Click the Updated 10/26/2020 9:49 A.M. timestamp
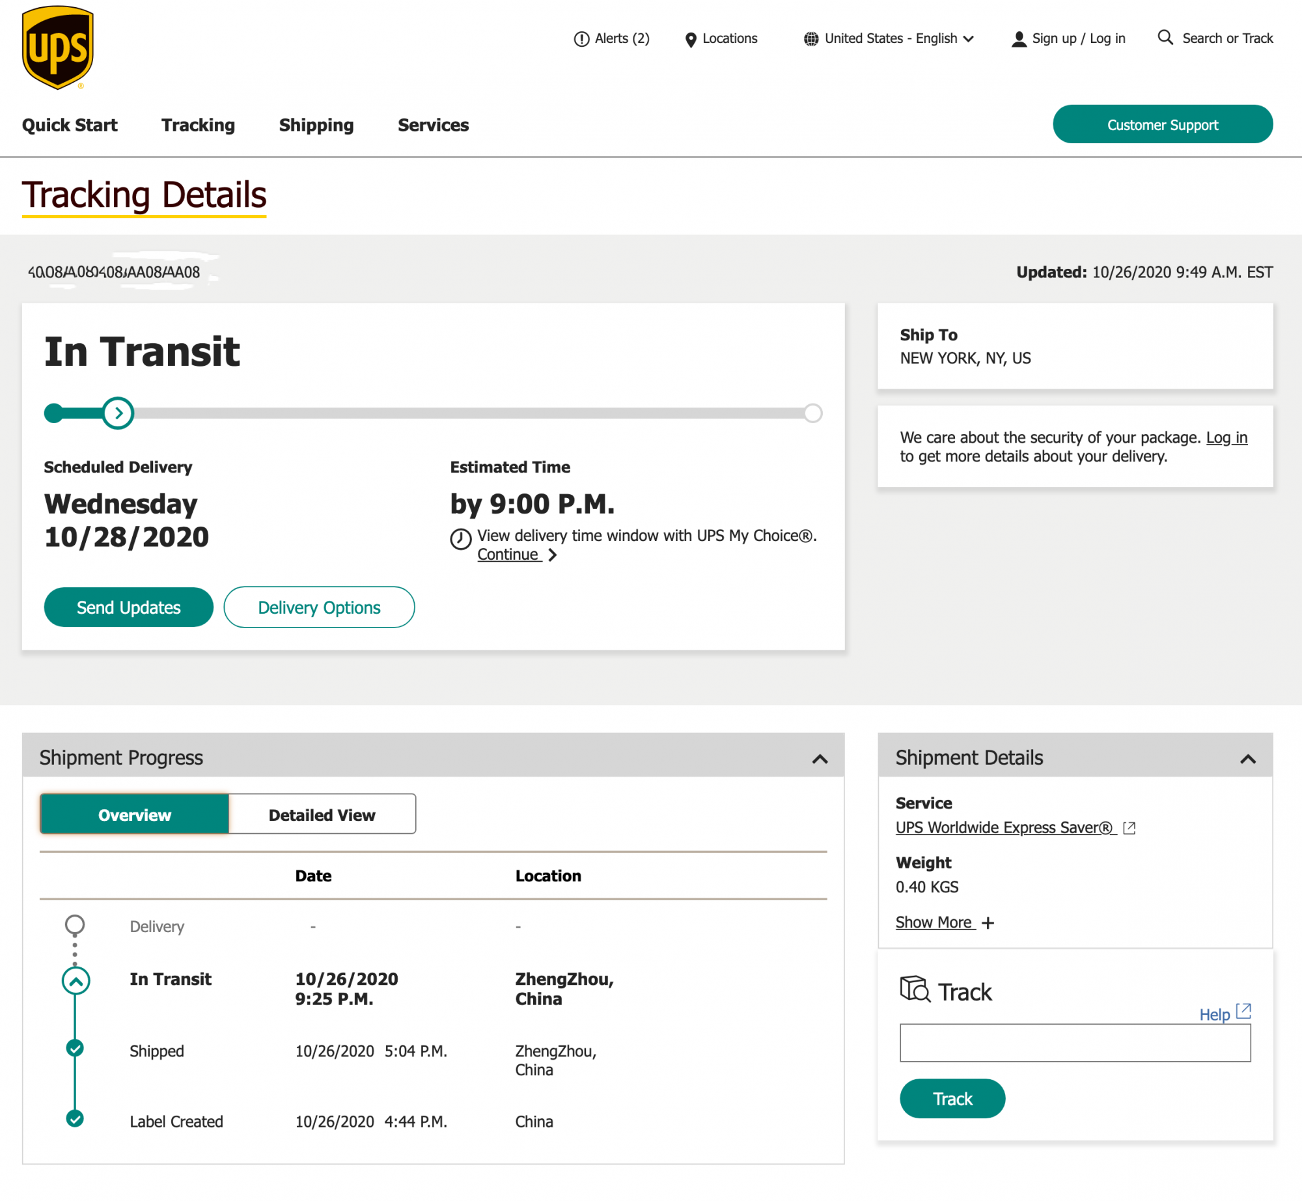The height and width of the screenshot is (1201, 1302). [1145, 272]
